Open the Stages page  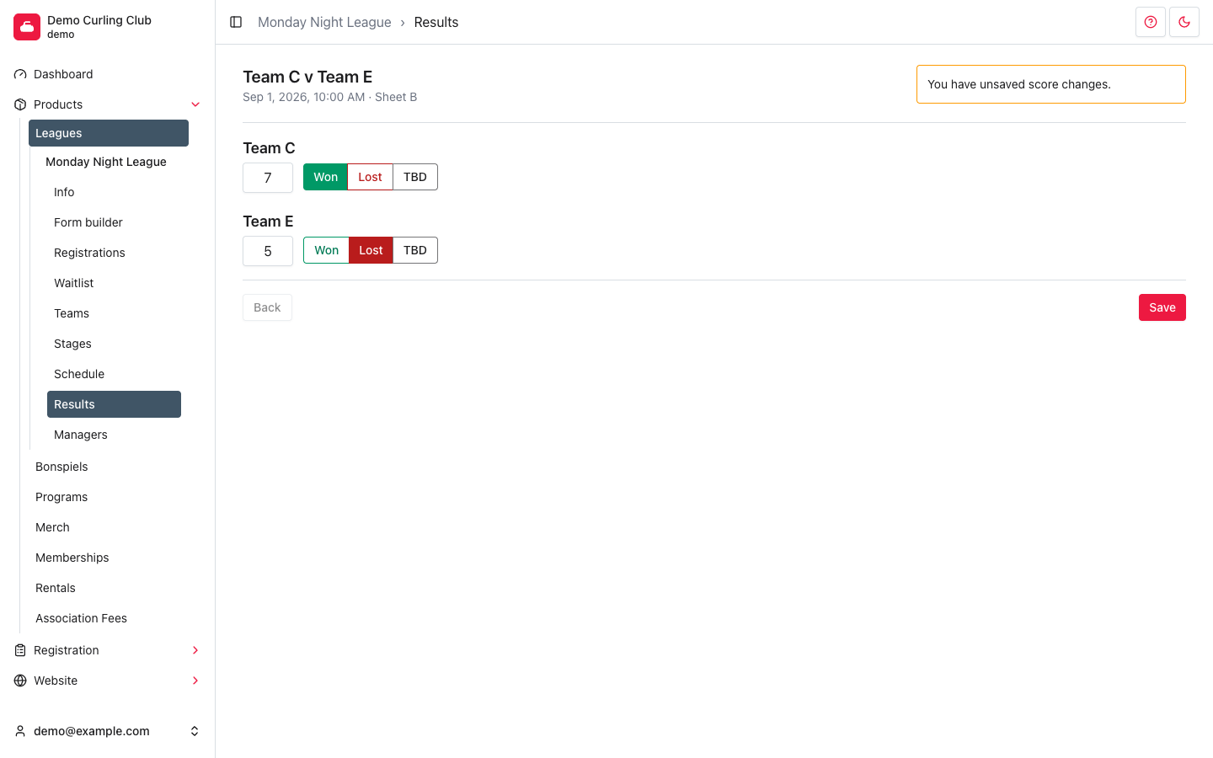point(114,344)
